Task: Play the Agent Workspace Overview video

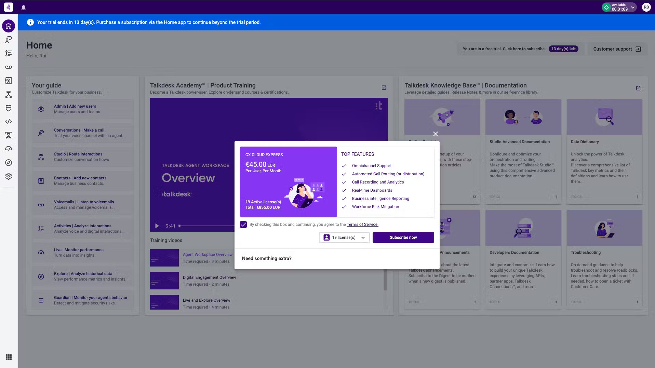Action: tap(157, 226)
